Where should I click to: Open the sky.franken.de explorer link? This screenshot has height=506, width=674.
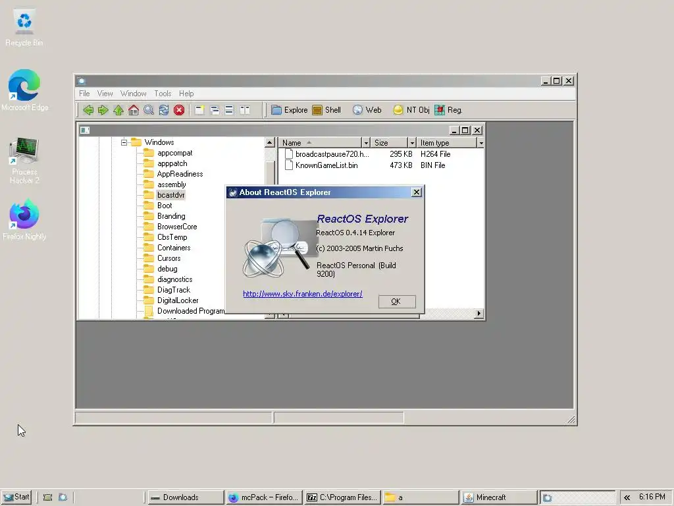tap(303, 294)
